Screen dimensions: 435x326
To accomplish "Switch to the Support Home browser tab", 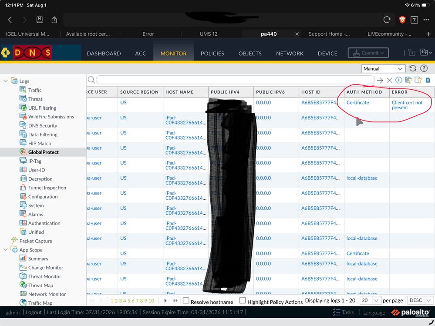I will (x=329, y=34).
